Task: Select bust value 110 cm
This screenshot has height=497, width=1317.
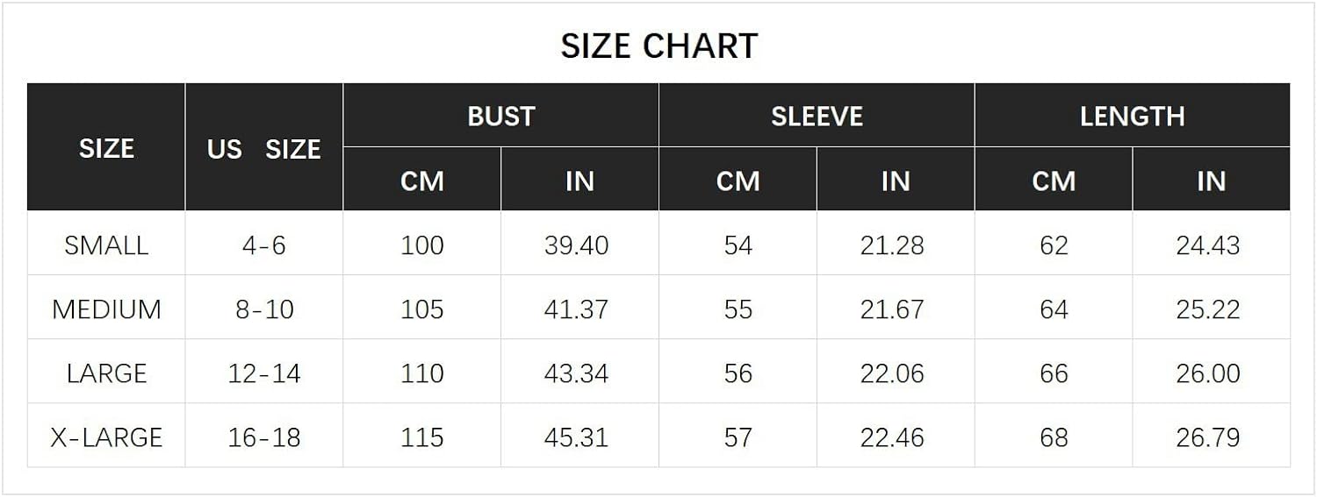Action: [x=421, y=373]
